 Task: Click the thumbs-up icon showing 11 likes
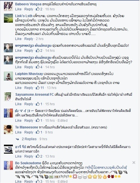coord(38,88)
